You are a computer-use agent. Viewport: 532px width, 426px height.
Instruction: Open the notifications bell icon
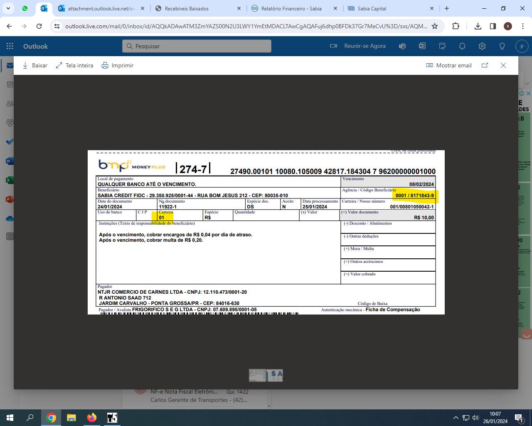(462, 46)
